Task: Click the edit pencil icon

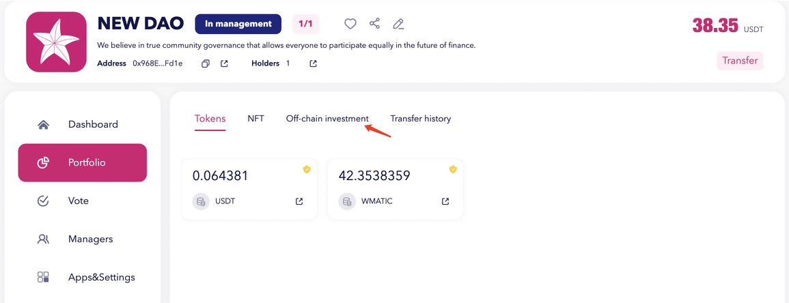Action: tap(398, 24)
